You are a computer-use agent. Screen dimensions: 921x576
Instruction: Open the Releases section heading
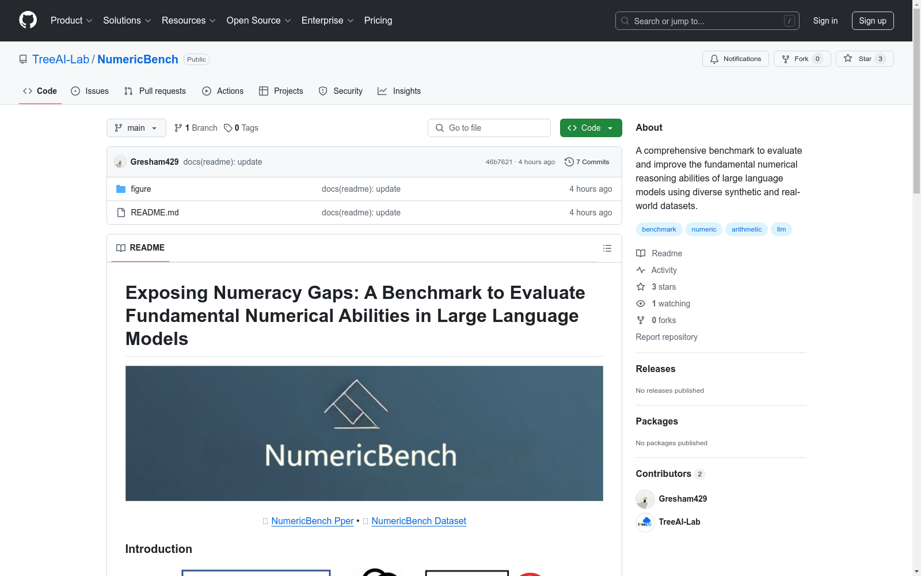(656, 369)
